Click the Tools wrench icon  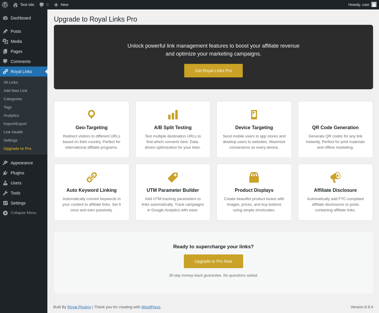[5, 193]
